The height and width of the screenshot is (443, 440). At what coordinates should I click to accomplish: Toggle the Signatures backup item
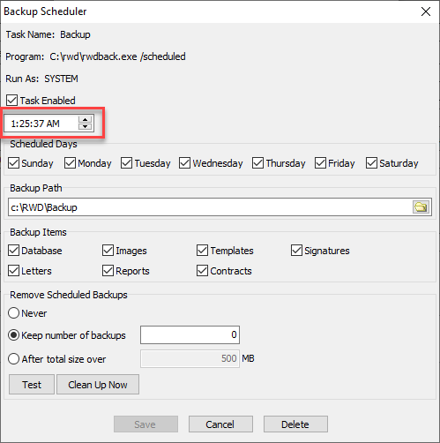(x=296, y=251)
